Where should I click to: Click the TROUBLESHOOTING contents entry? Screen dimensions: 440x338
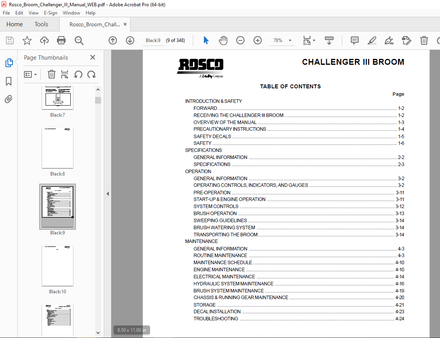pyautogui.click(x=299, y=319)
